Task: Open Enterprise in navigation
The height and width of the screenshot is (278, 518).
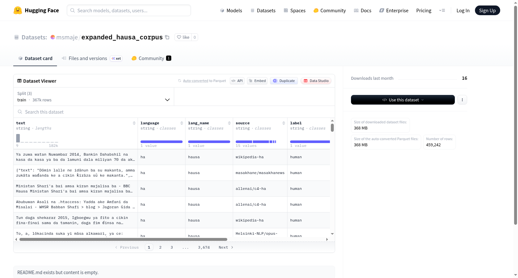Action: (394, 10)
